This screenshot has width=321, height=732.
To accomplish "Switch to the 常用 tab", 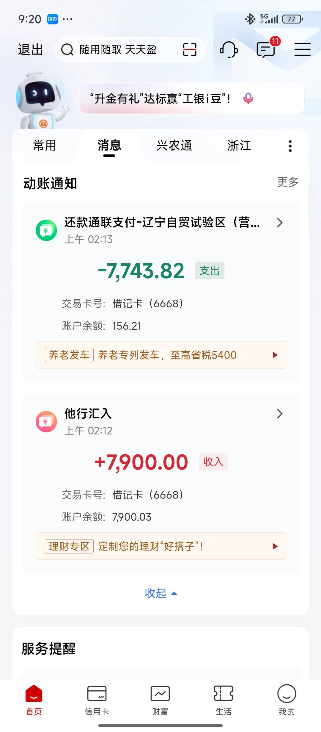I will (x=45, y=146).
